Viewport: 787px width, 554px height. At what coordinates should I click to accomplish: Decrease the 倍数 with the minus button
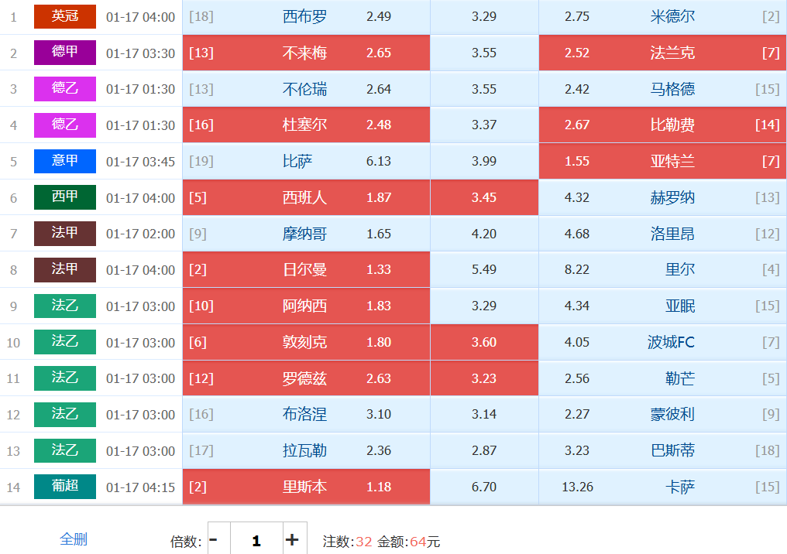(214, 540)
